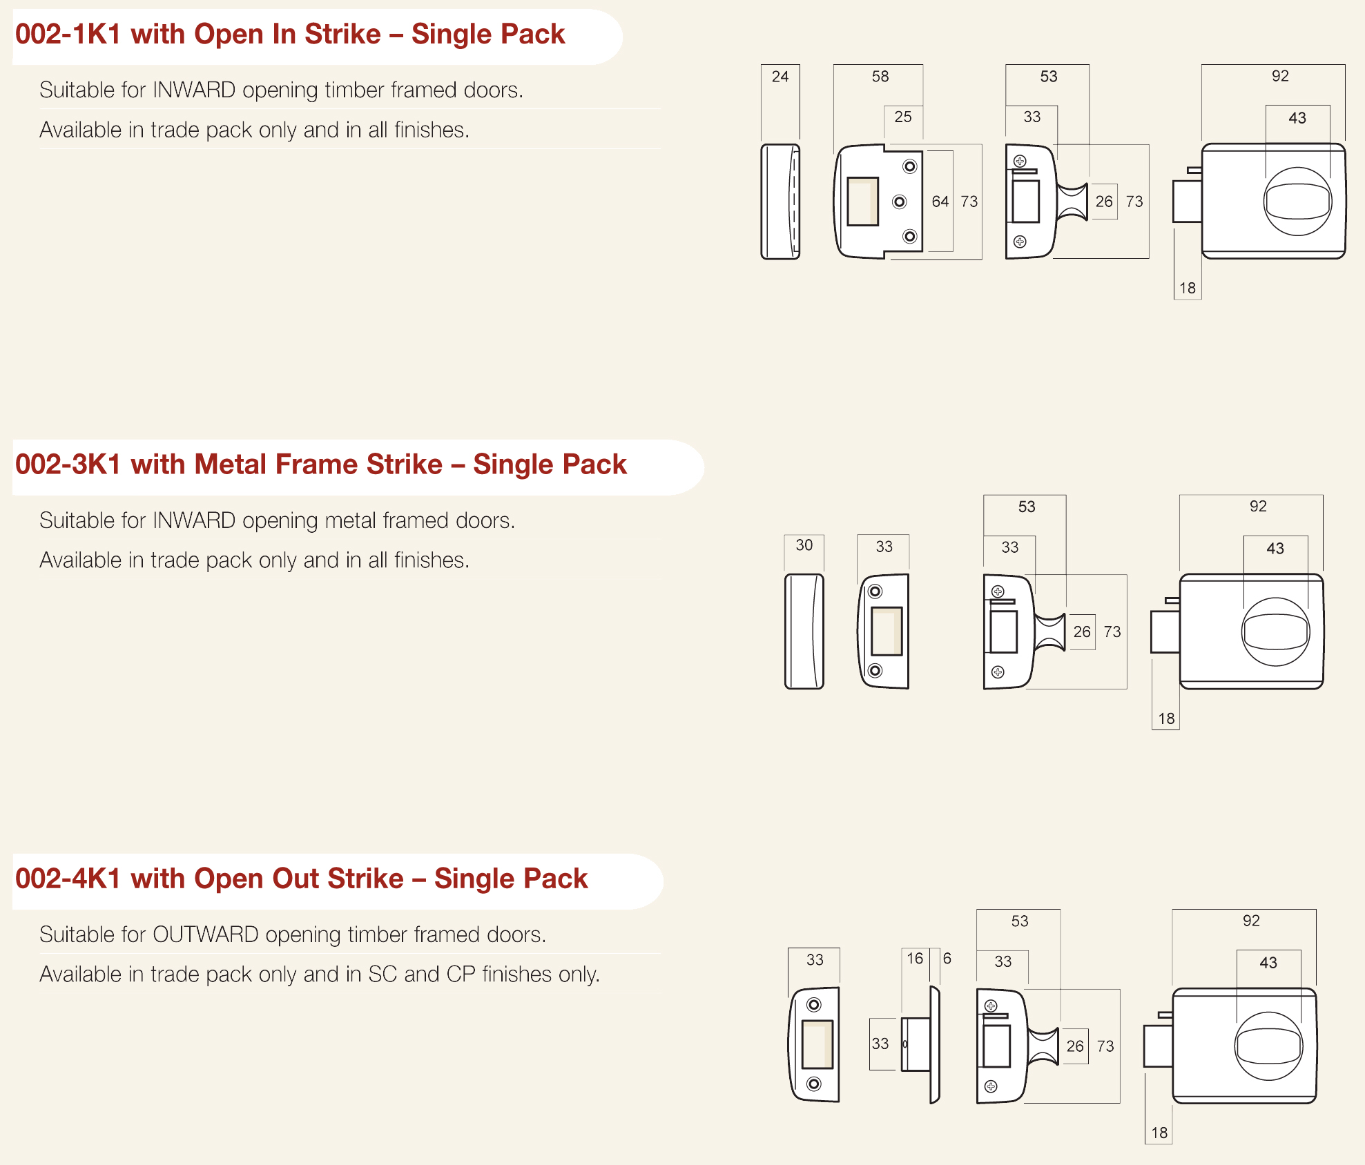The width and height of the screenshot is (1365, 1165).
Task: Click the turn knob on the 002-3K1 lock body
Action: pos(1276,632)
